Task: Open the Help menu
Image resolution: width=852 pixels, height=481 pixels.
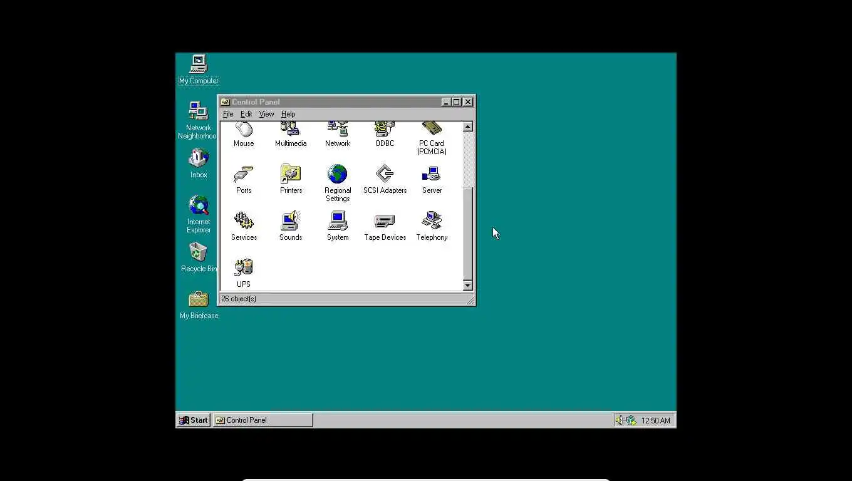Action: (288, 114)
